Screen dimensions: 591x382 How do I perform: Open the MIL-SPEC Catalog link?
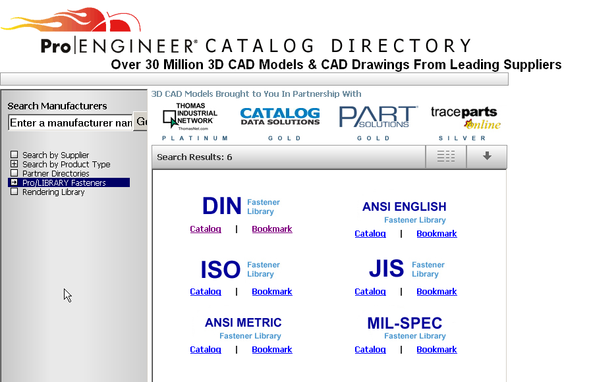coord(370,350)
